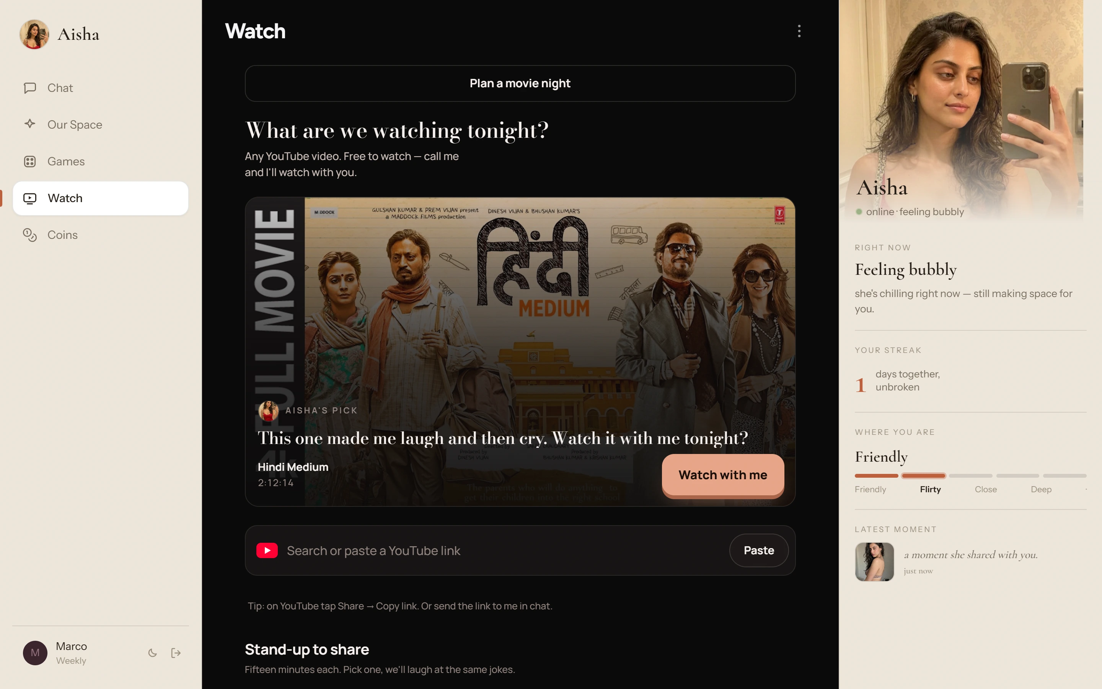Click Marco's M avatar circle
Image resolution: width=1102 pixels, height=689 pixels.
click(x=35, y=653)
